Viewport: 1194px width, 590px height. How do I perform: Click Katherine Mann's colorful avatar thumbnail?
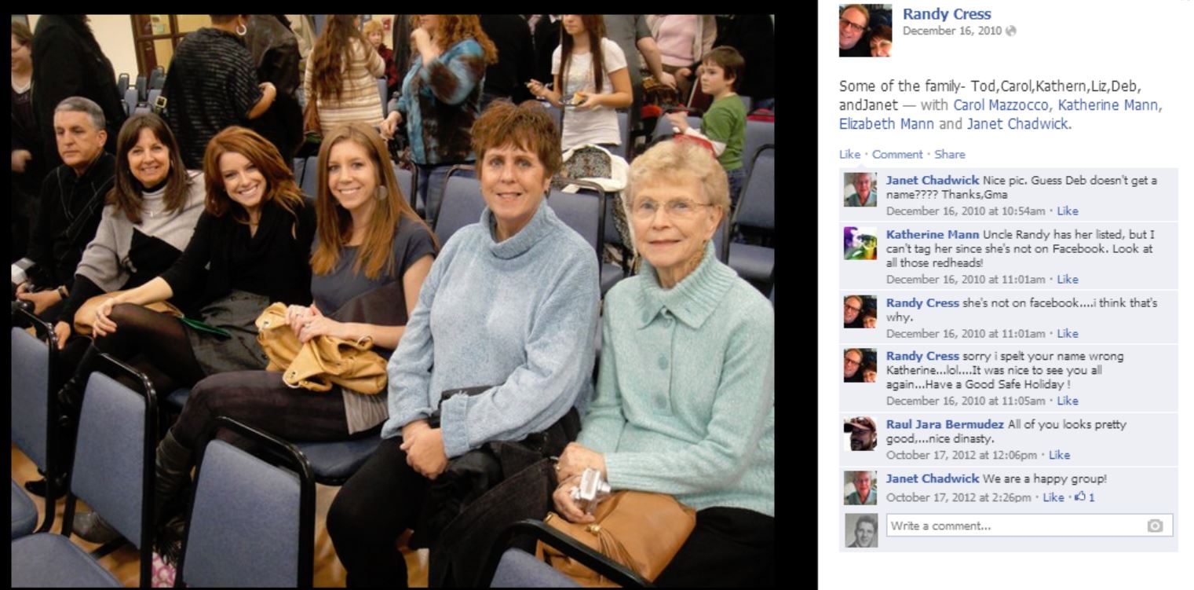point(860,244)
